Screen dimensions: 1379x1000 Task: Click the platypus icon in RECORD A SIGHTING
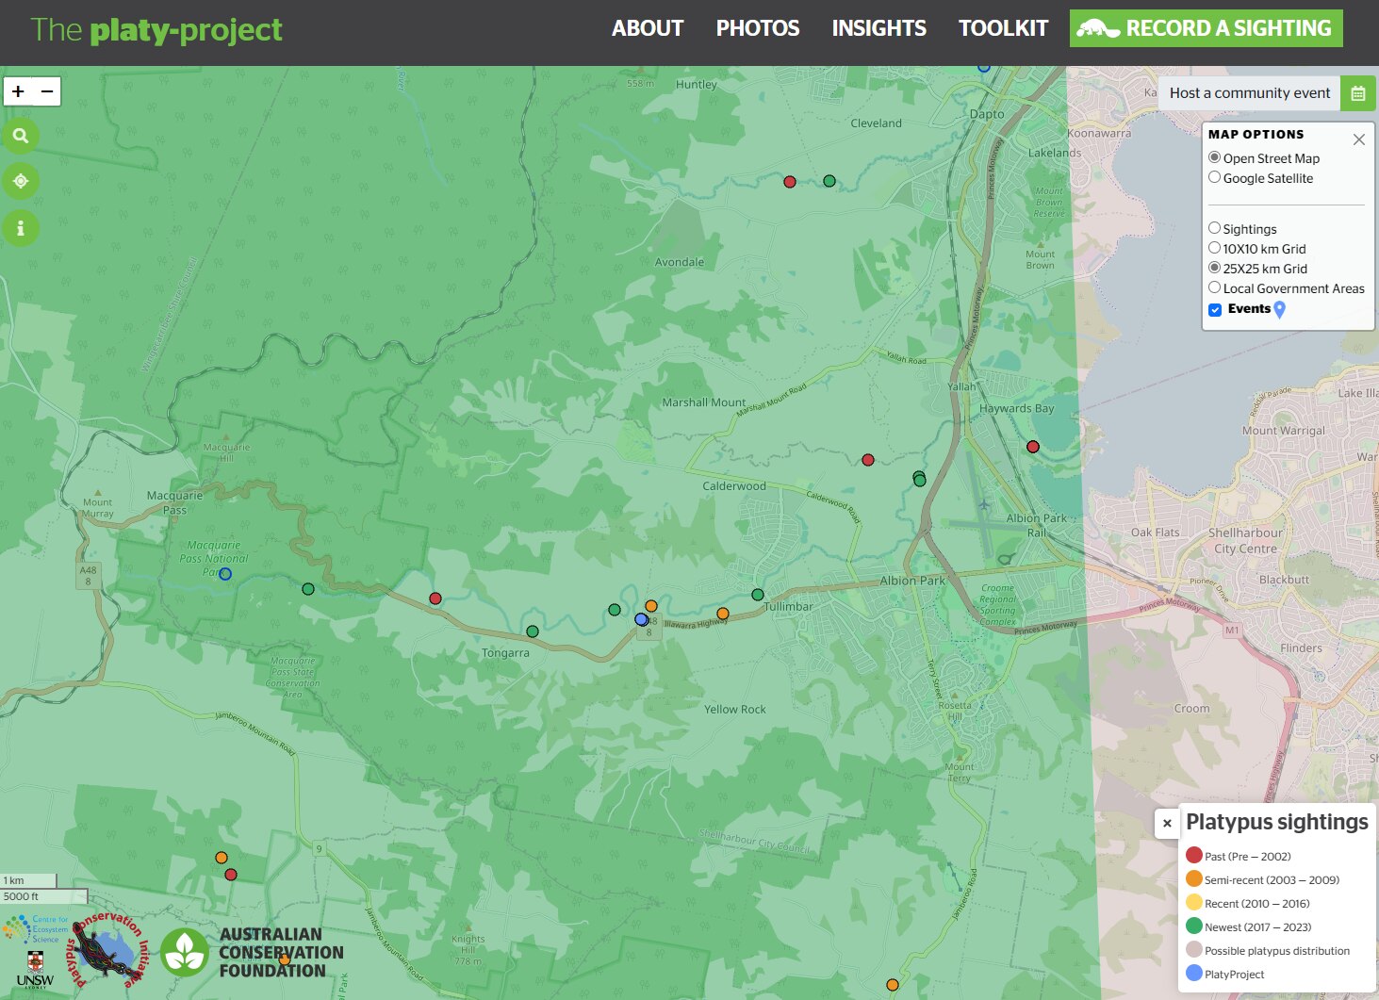click(1098, 28)
